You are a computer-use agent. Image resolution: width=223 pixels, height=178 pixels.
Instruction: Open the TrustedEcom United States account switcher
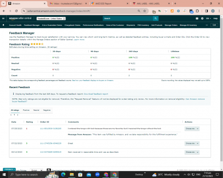point(51,19)
